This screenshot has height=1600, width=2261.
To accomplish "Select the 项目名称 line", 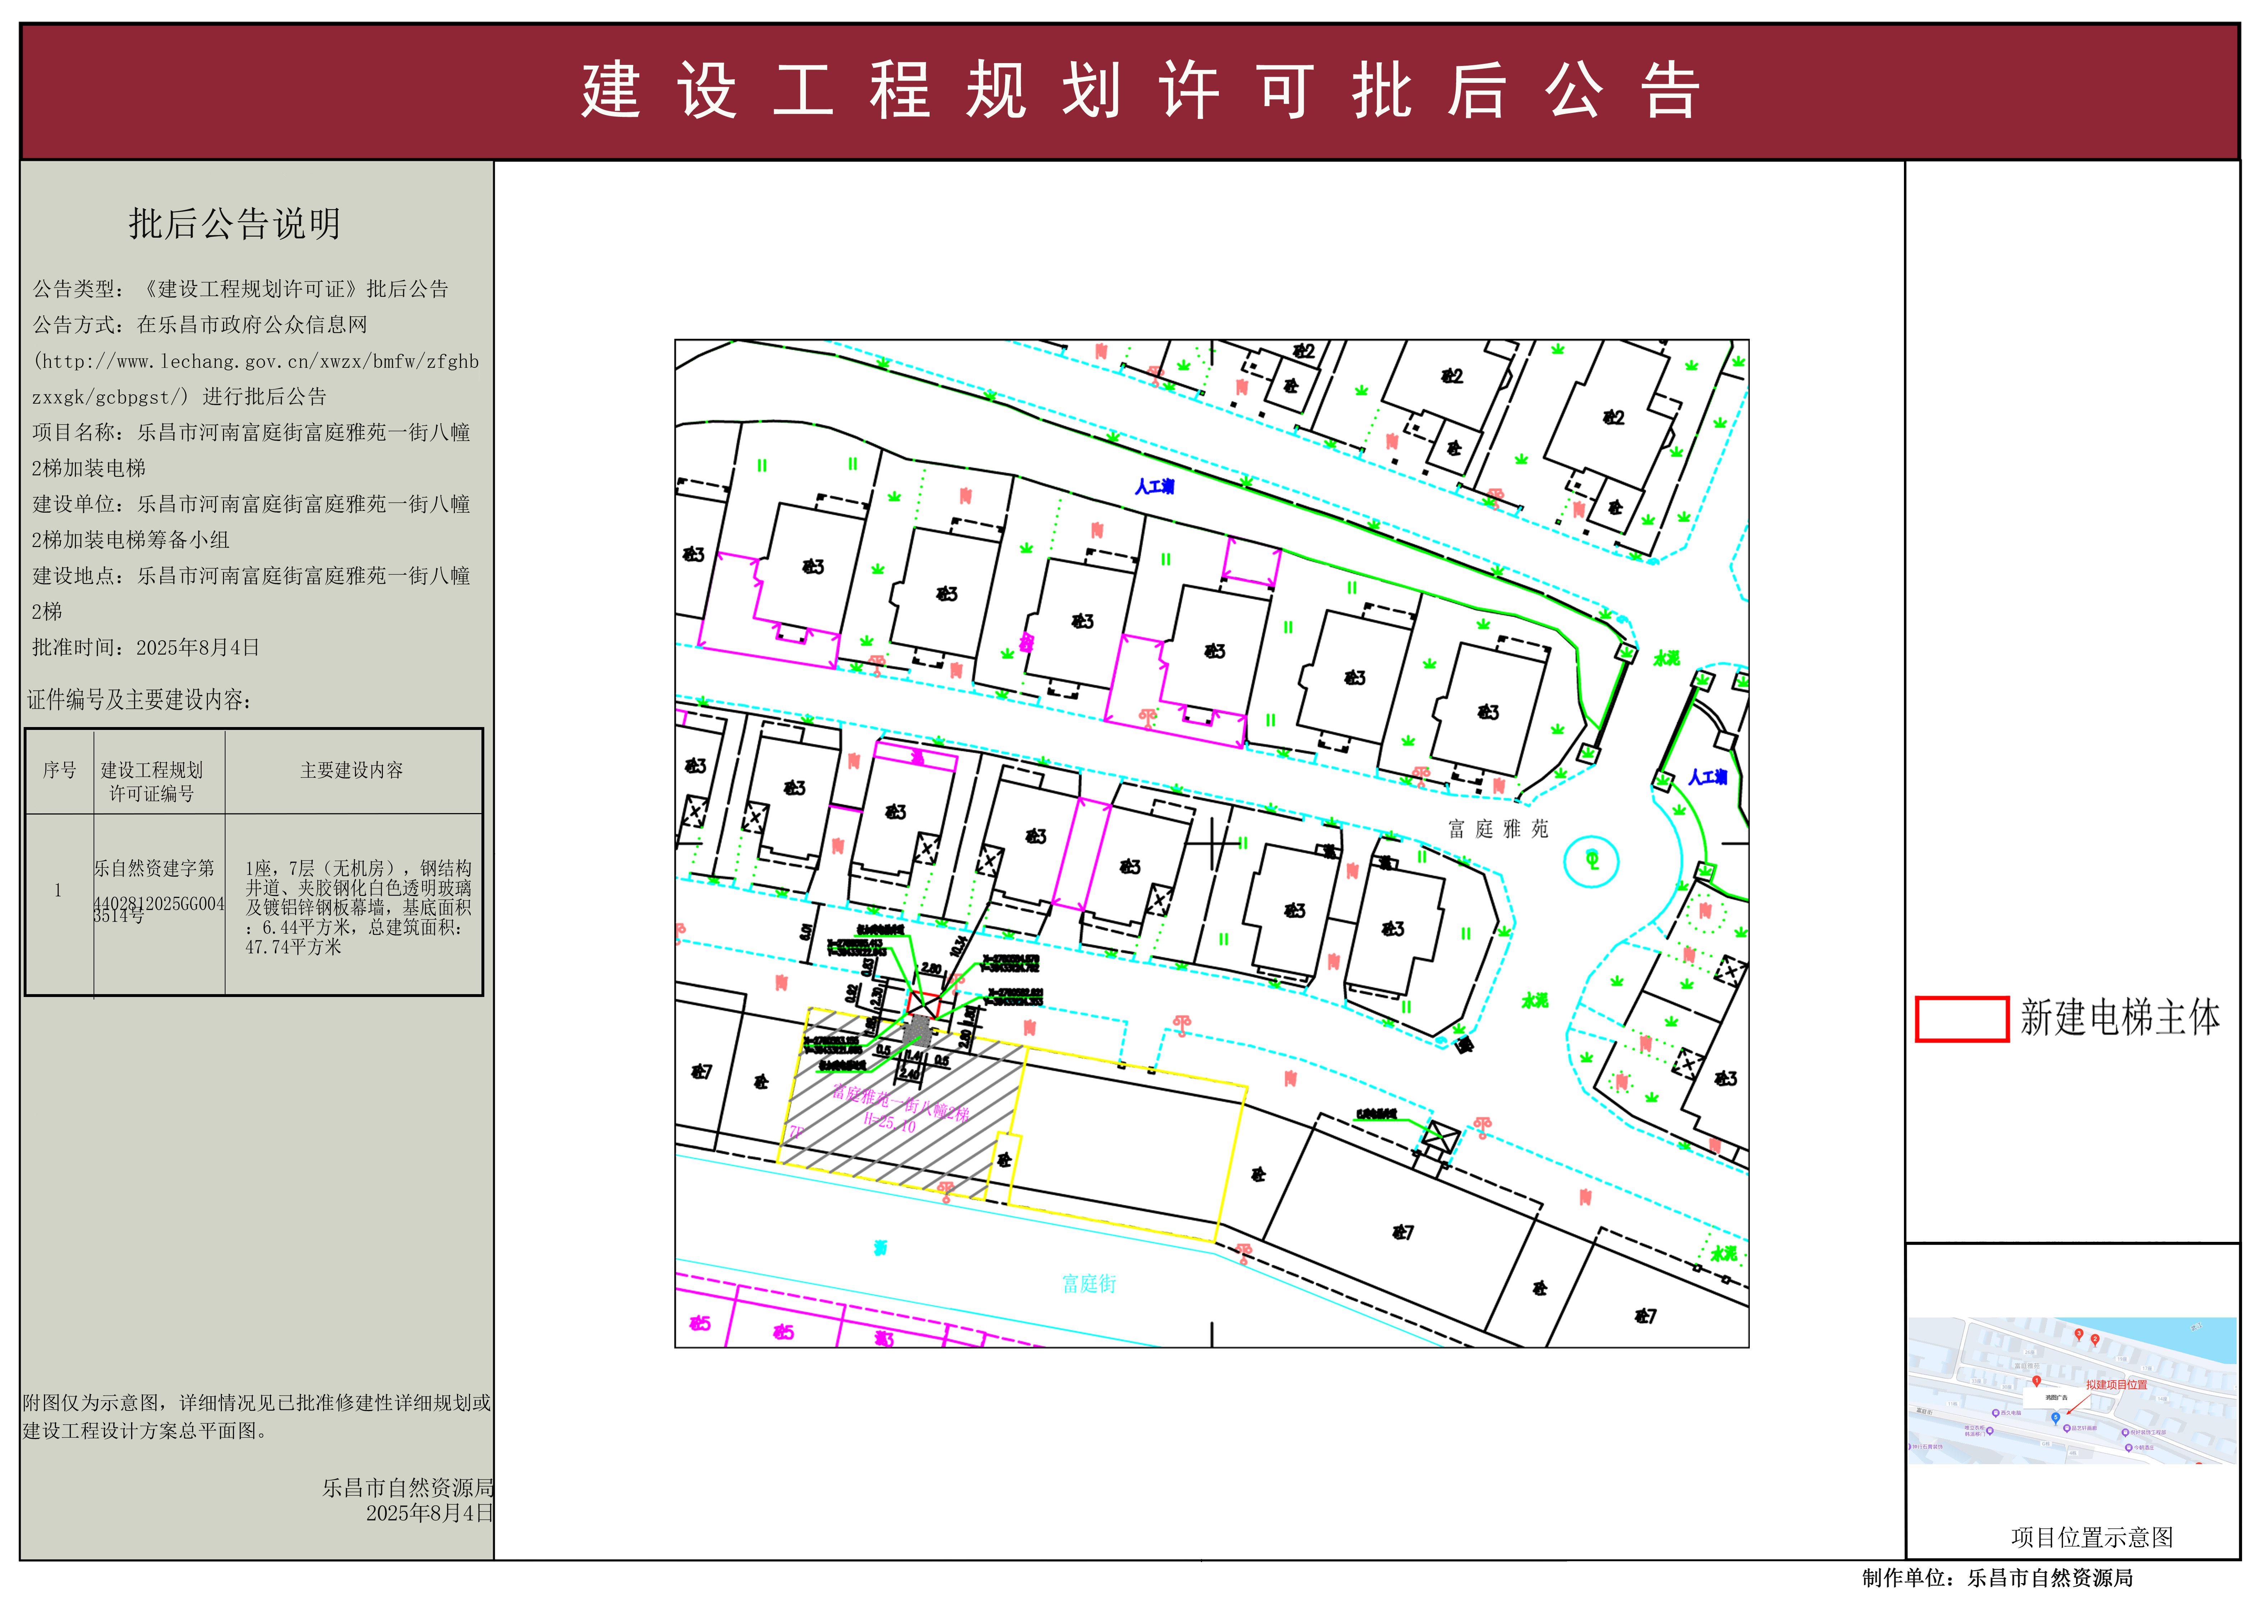I will pos(251,450).
